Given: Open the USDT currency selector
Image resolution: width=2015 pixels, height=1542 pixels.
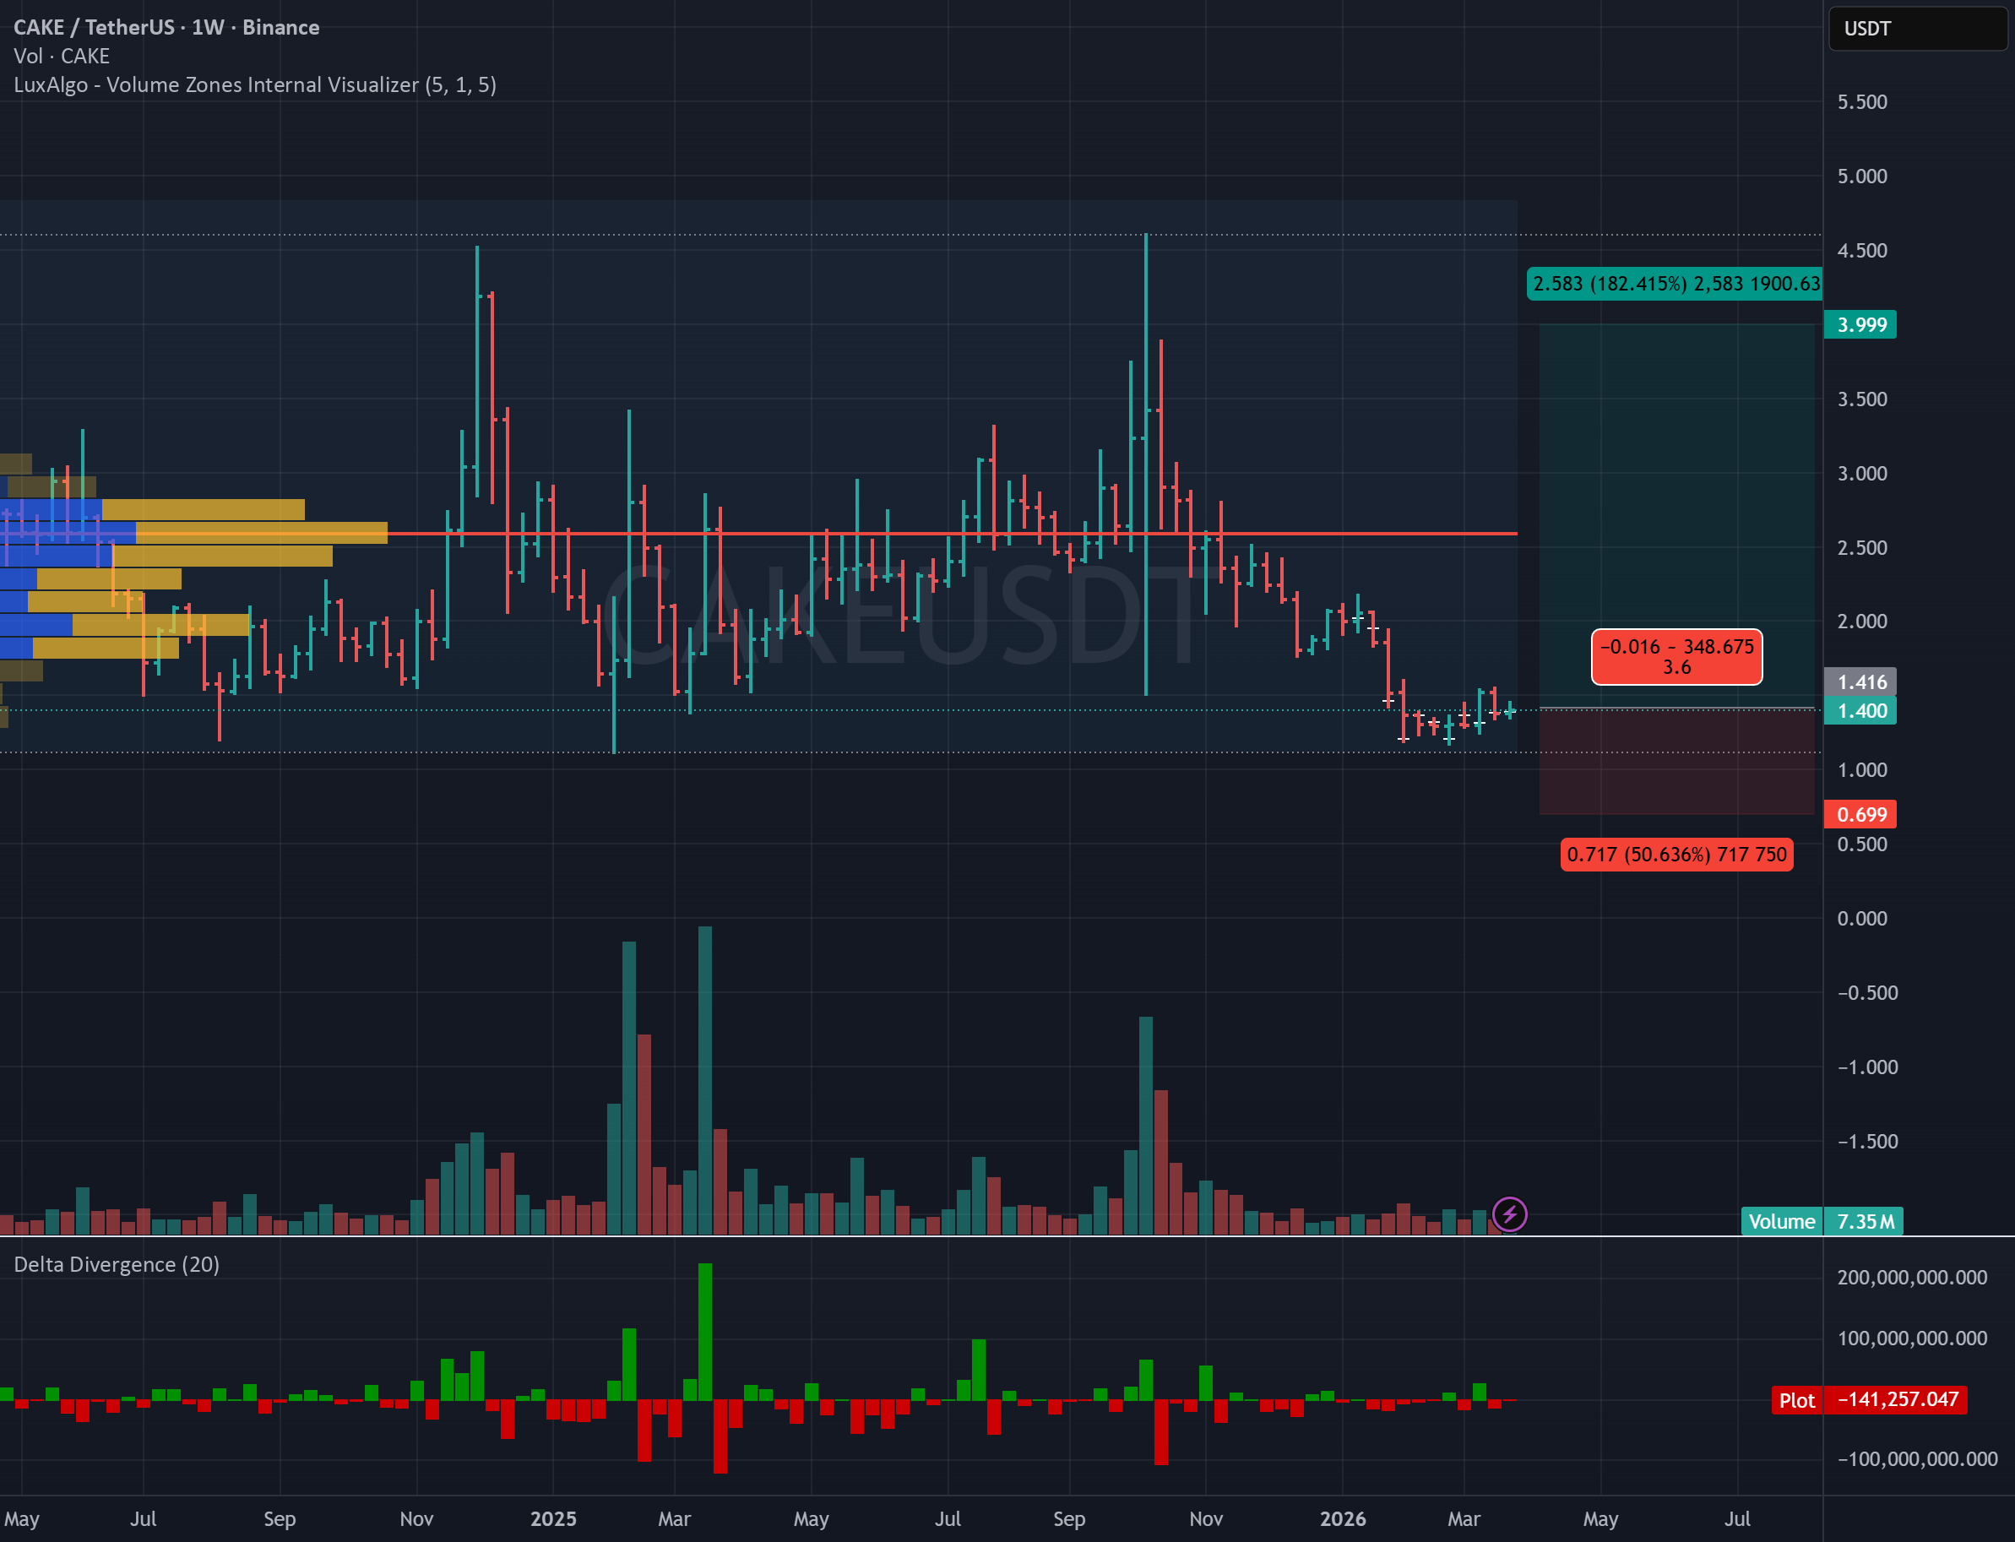Looking at the screenshot, I should [1916, 29].
